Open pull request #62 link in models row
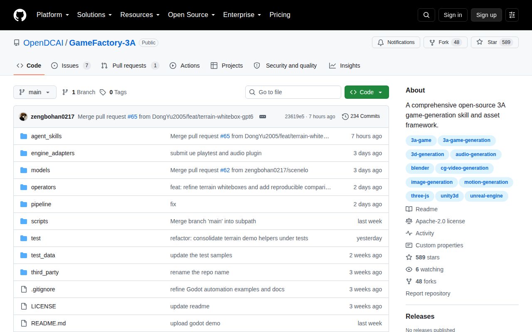Viewport: 532px width, 332px height. pyautogui.click(x=225, y=170)
